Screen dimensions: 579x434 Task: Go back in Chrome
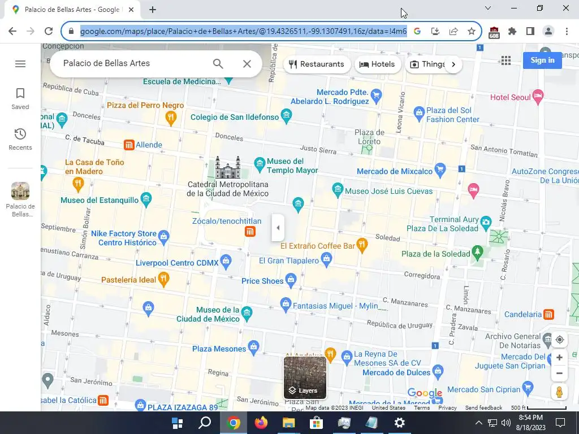12,31
